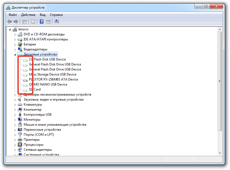Click the Мониторы monitor icon
The image size is (230, 170).
point(20,120)
